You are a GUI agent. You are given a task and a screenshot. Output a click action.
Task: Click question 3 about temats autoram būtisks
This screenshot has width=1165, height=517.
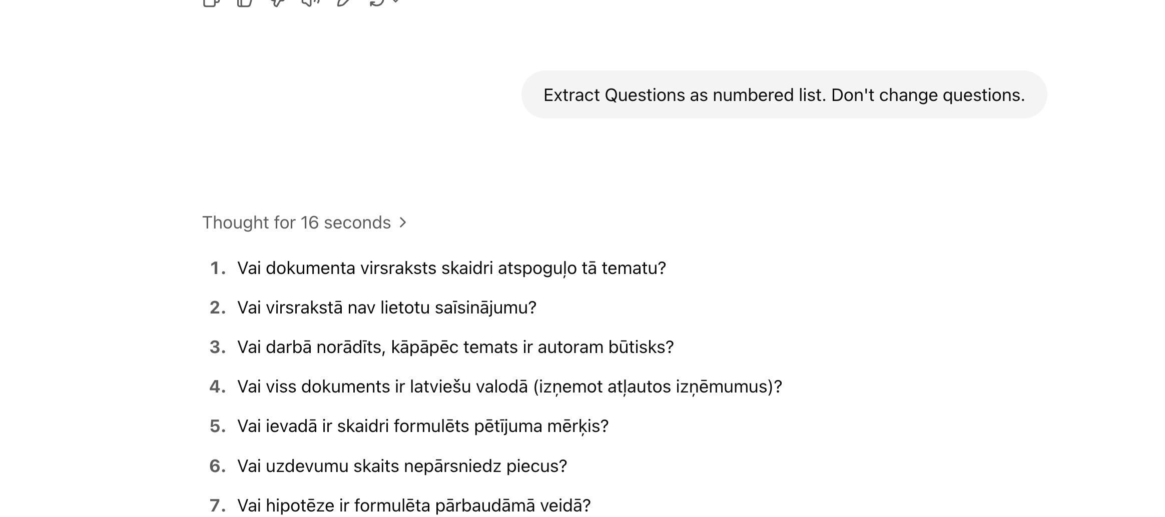pos(455,347)
